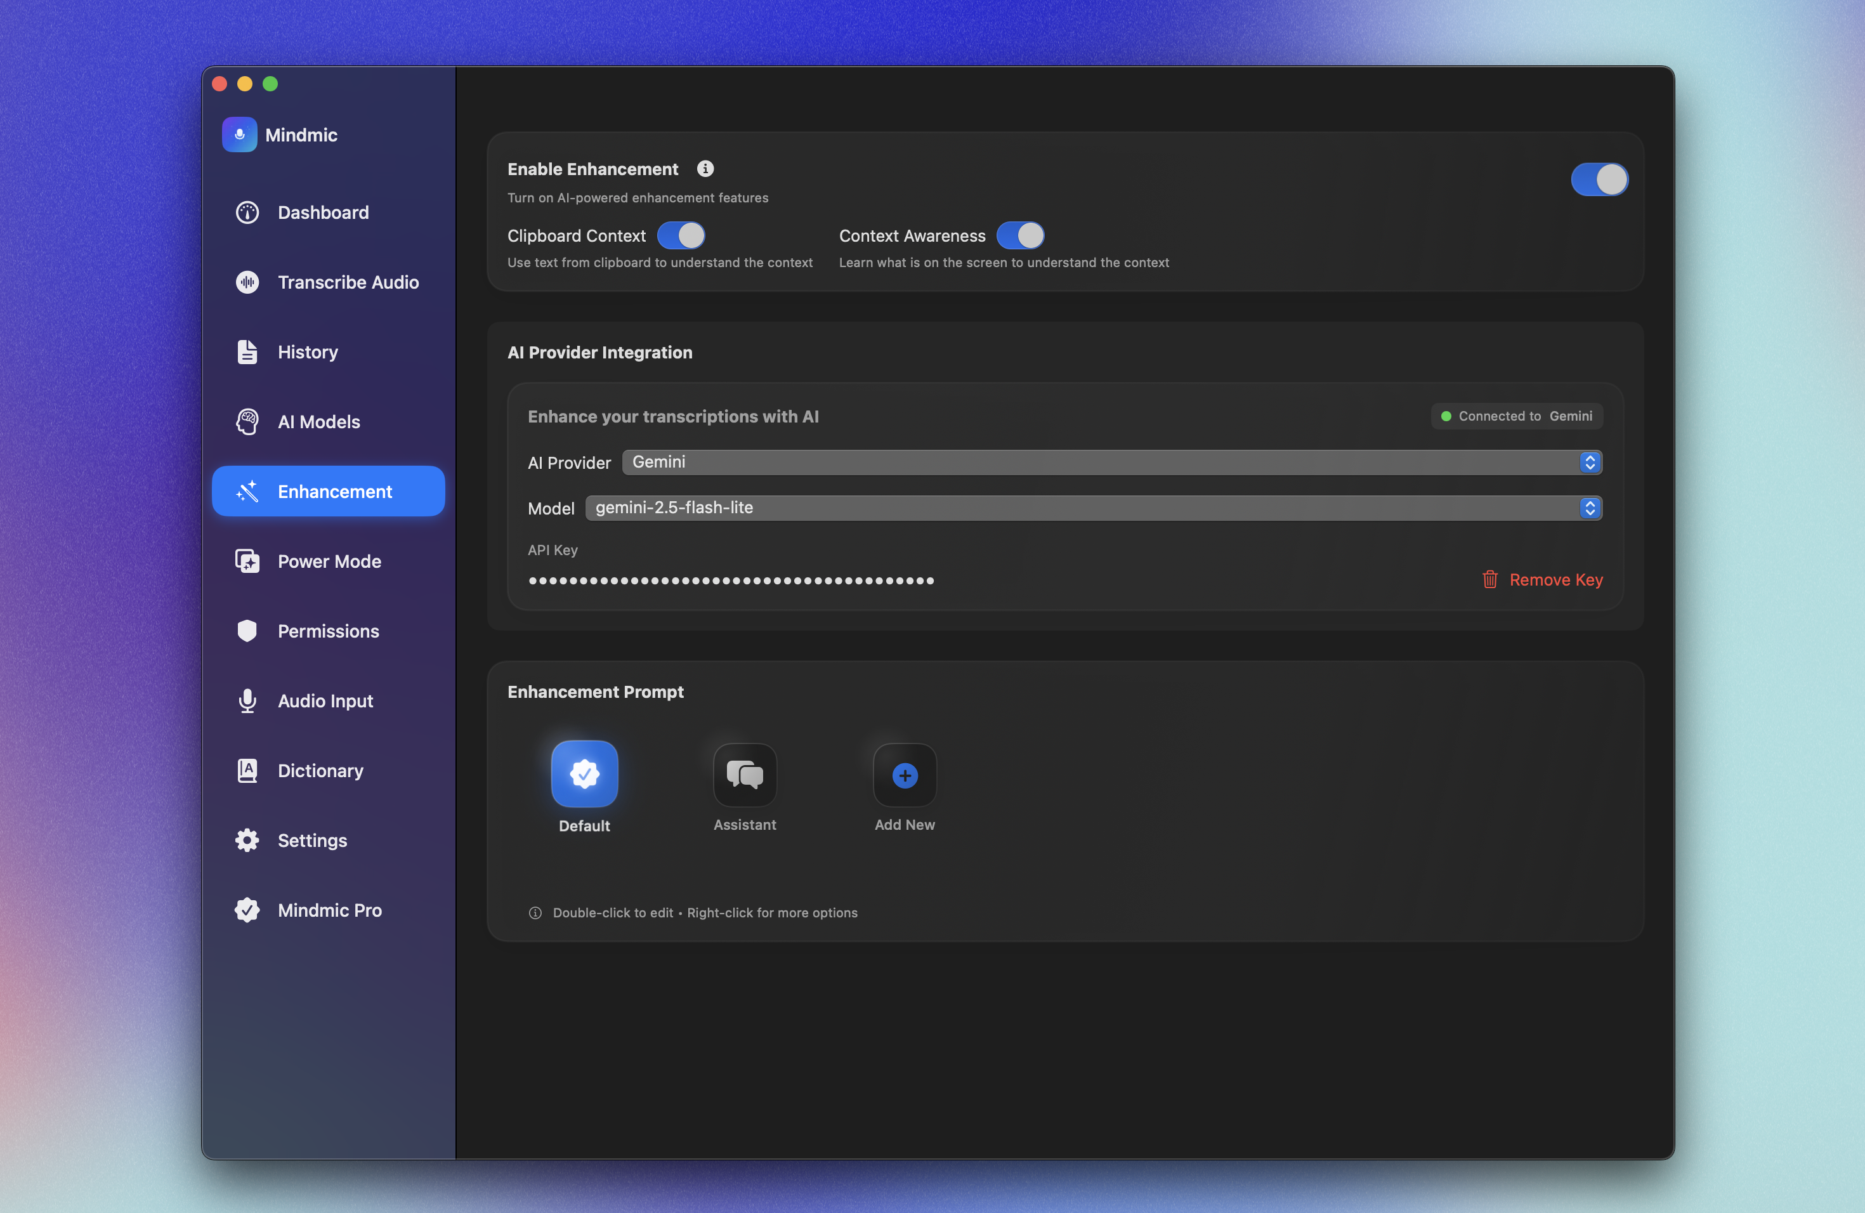Click the Add New label
This screenshot has height=1213, width=1865.
[905, 824]
